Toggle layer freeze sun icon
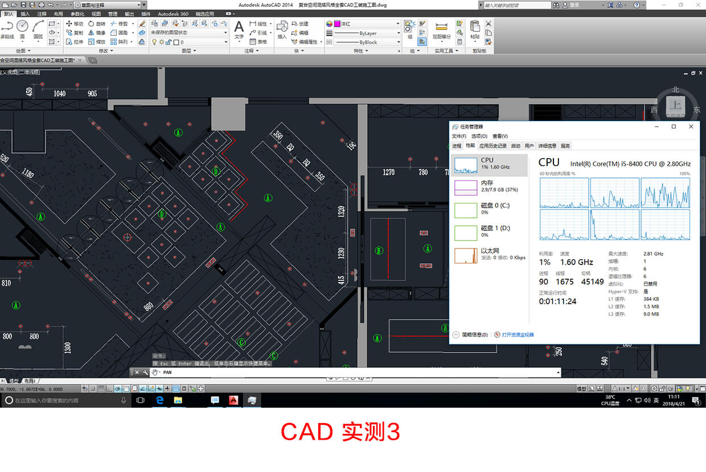The image size is (706, 472). 161,42
